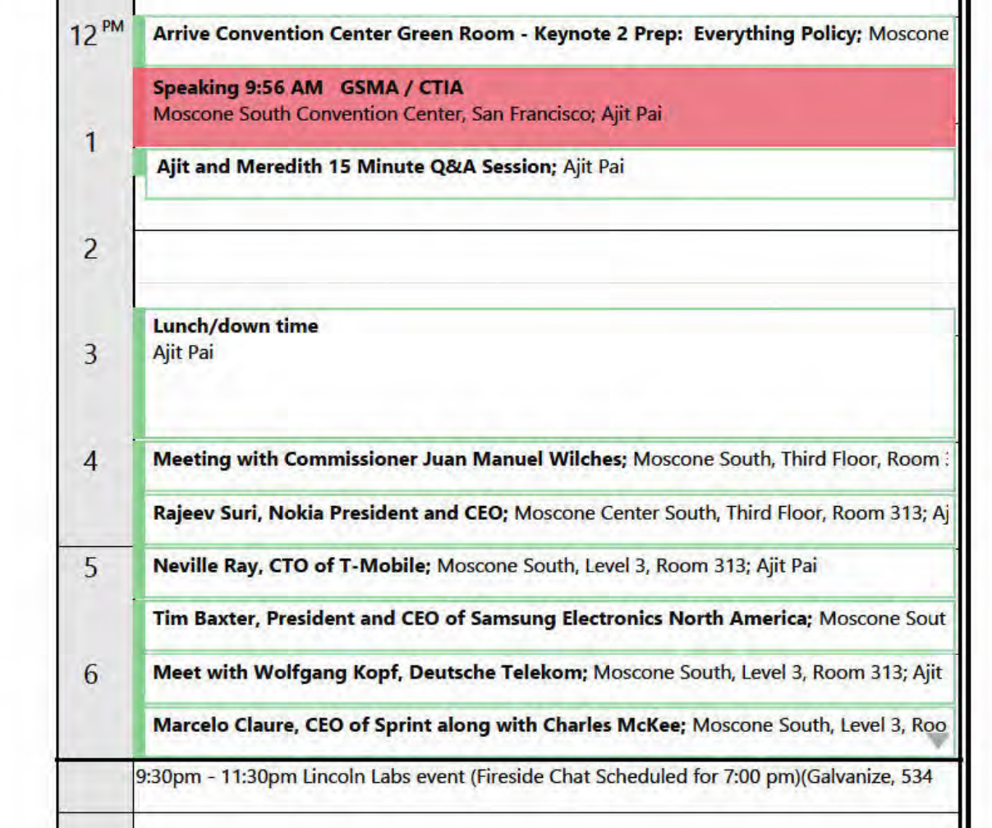
Task: Click the 4 o'clock time label
Action: click(x=90, y=461)
